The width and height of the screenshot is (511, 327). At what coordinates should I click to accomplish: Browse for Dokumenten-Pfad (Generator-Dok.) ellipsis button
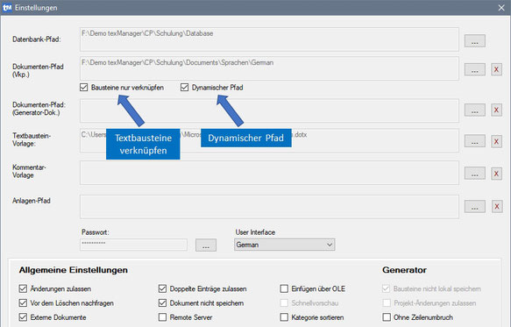click(x=474, y=110)
